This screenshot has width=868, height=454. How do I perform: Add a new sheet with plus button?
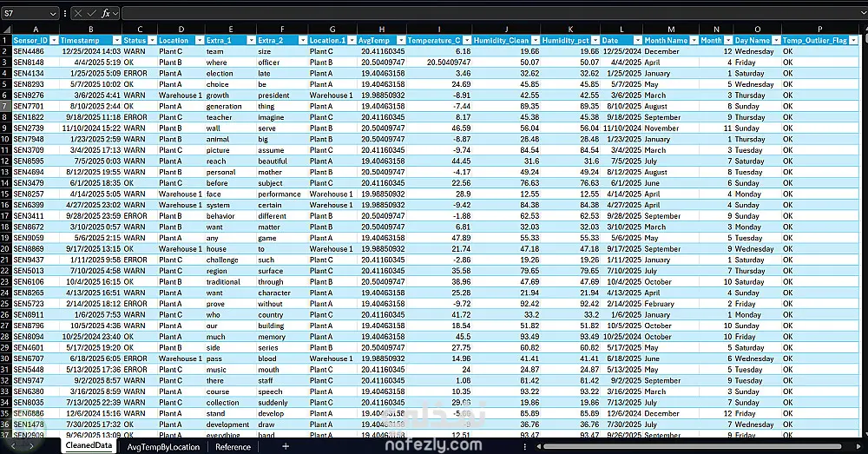tap(286, 446)
